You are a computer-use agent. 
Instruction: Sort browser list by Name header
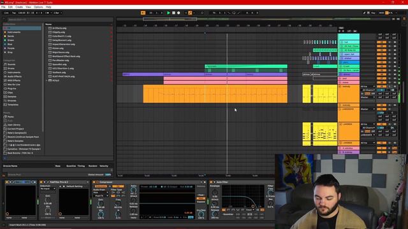coord(48,24)
